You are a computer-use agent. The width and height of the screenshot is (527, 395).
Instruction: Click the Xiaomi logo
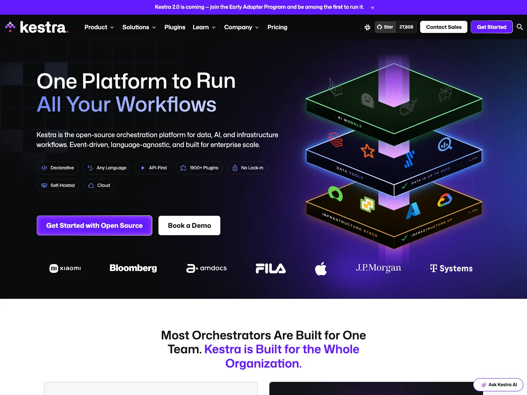65,268
